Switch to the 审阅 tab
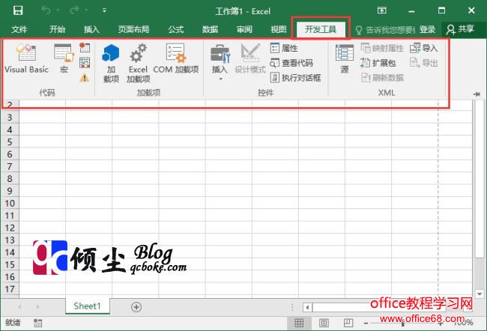The width and height of the screenshot is (487, 331). [244, 29]
